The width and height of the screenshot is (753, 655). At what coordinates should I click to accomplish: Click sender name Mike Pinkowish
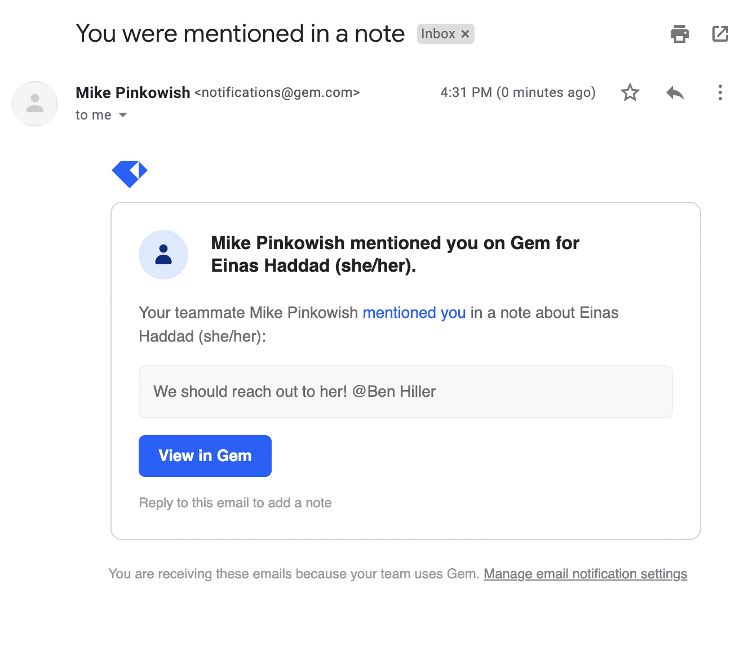point(133,92)
